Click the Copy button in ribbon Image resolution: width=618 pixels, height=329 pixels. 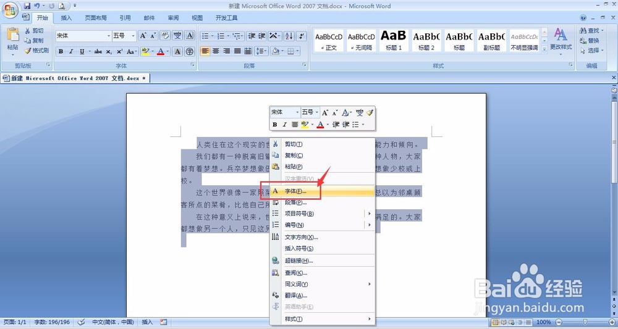(34, 41)
